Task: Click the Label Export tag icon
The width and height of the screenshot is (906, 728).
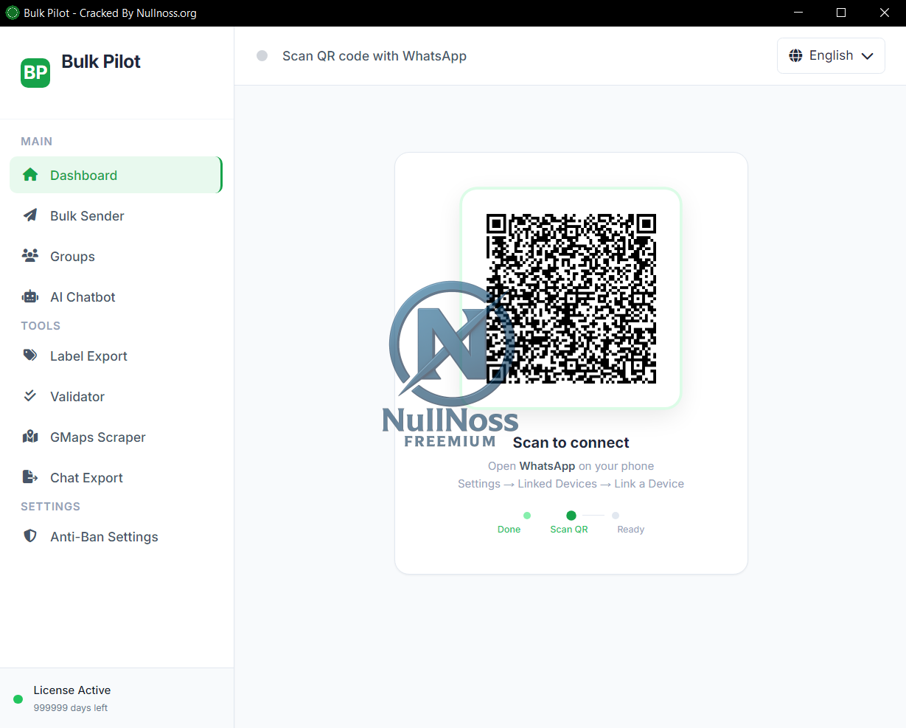Action: point(30,356)
